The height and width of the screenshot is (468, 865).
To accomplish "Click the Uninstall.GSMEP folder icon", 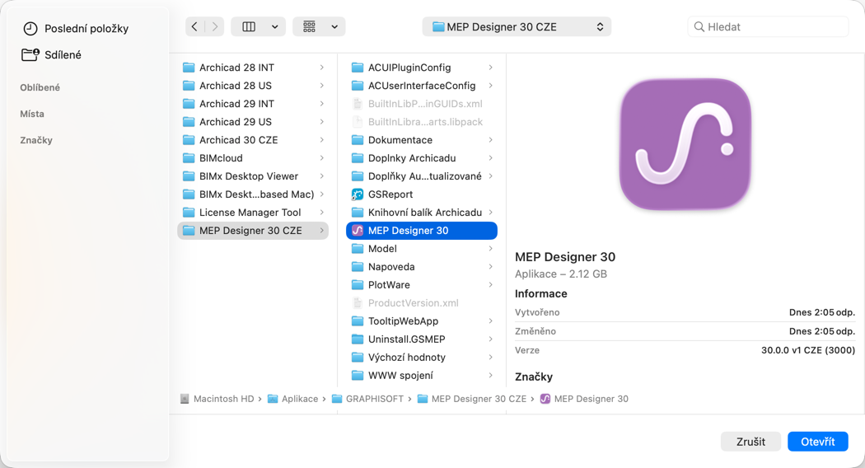I will (x=358, y=339).
